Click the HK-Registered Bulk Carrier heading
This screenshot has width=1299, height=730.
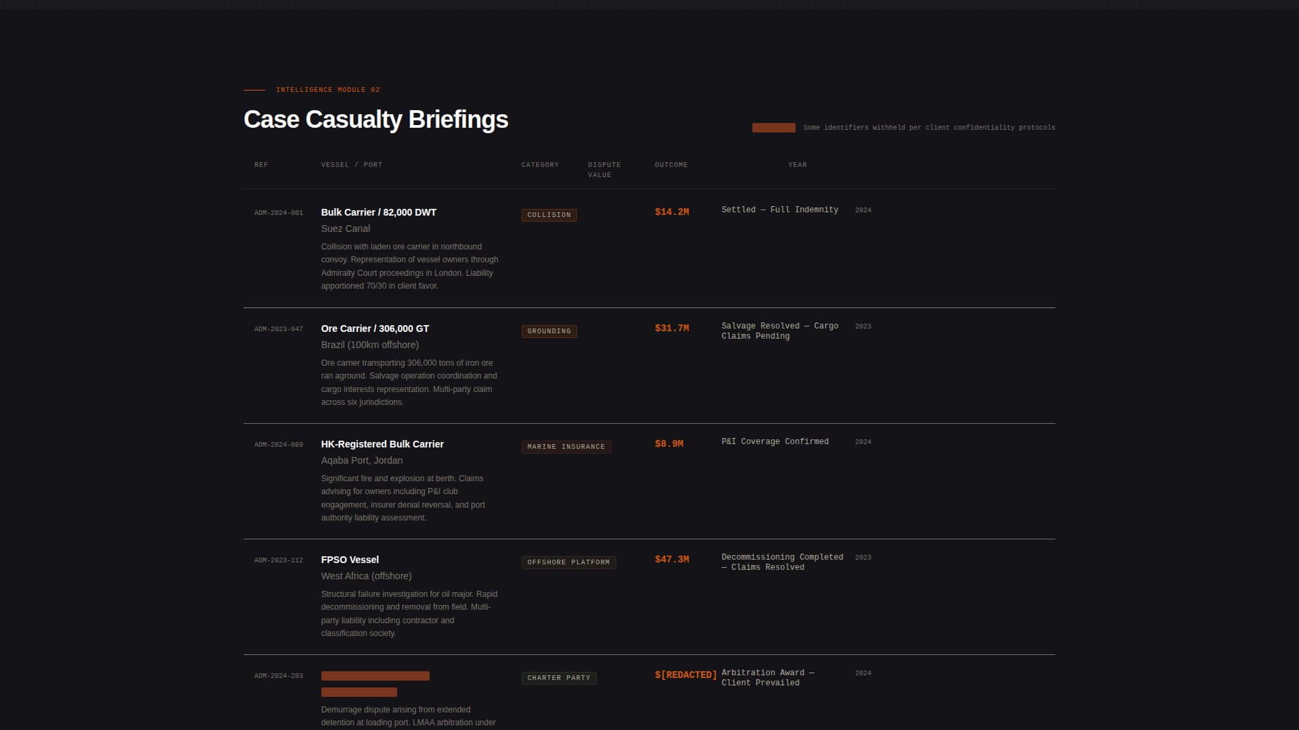point(382,444)
